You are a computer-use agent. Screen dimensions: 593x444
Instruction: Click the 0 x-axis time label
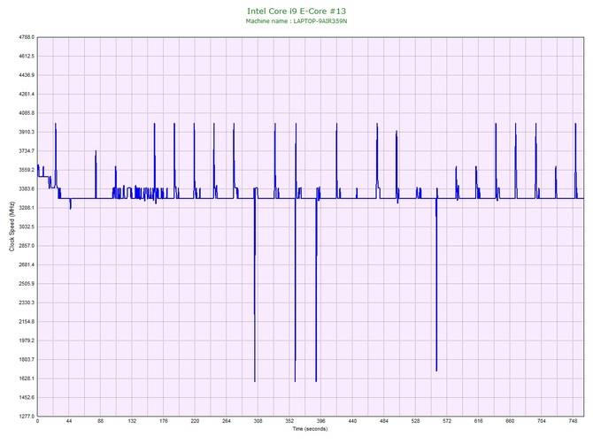(37, 421)
